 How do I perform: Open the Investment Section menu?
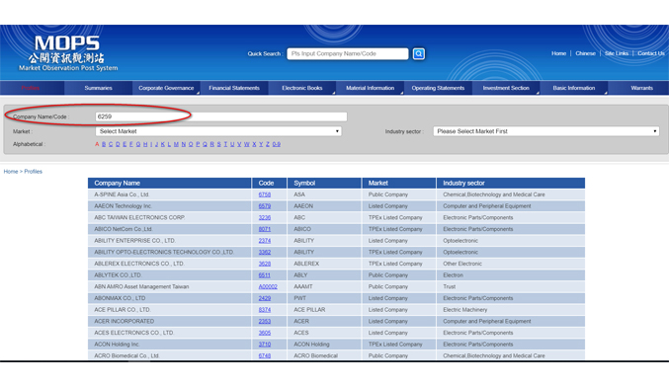(x=506, y=88)
